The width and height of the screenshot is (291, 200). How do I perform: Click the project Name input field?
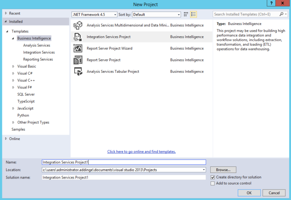124,162
